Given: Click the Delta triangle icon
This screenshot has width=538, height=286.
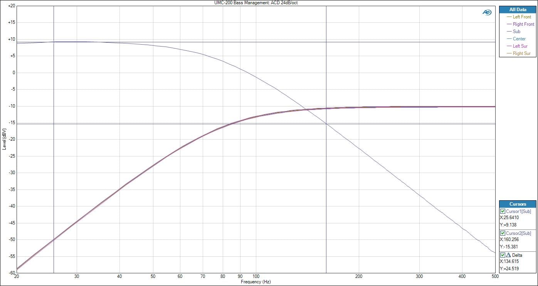Looking at the screenshot, I should (x=509, y=255).
